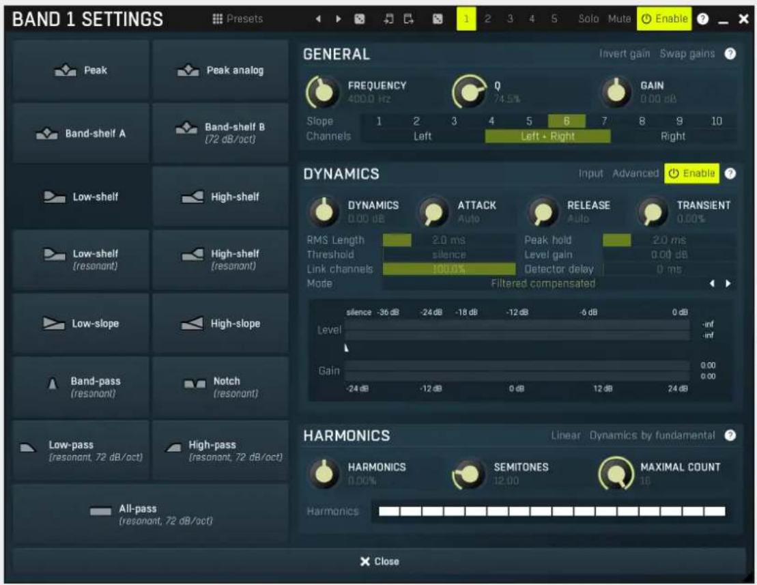Click the copy settings icon
Viewport: 757px width, 585px height.
tap(388, 19)
